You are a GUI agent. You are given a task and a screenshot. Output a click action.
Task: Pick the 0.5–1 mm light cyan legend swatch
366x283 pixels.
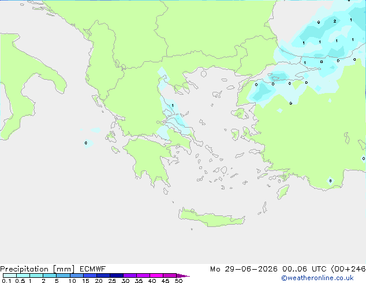pos(23,275)
